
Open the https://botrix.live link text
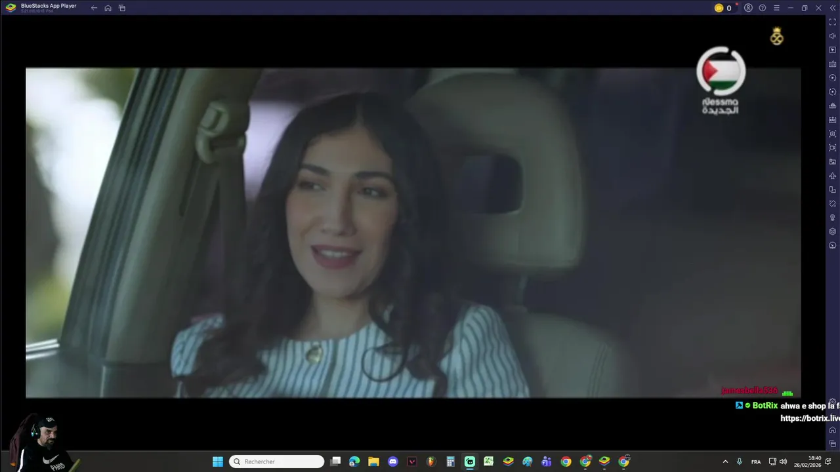[x=810, y=418]
